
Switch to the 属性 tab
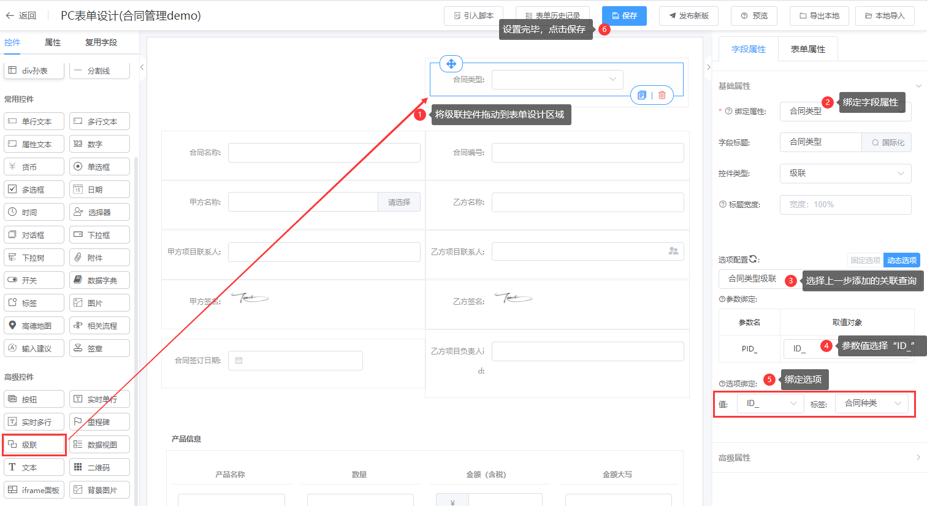point(53,42)
